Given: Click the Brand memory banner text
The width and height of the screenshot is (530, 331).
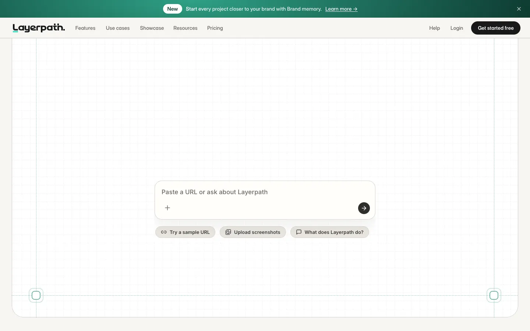Looking at the screenshot, I should point(254,9).
